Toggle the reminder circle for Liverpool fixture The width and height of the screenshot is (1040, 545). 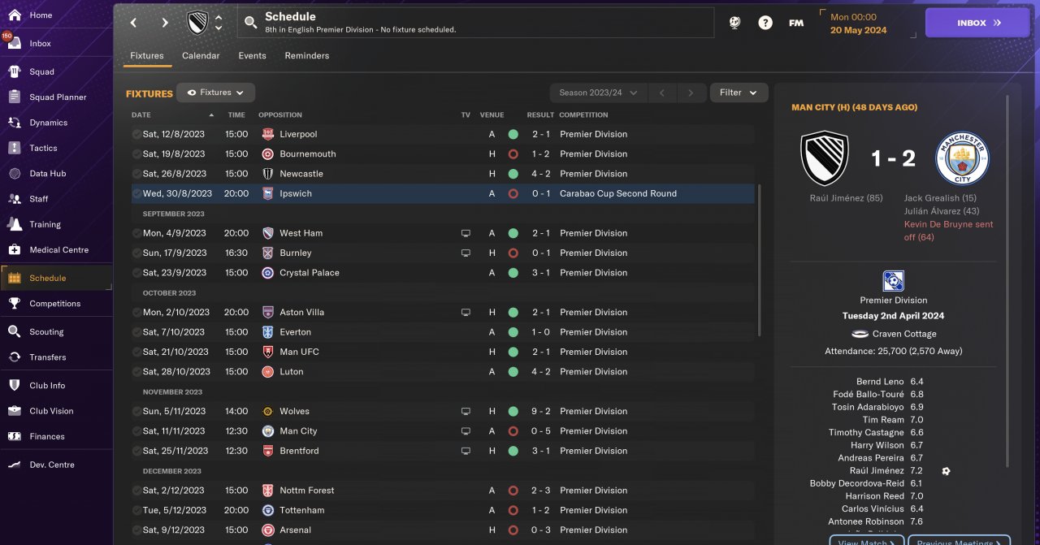click(x=136, y=135)
